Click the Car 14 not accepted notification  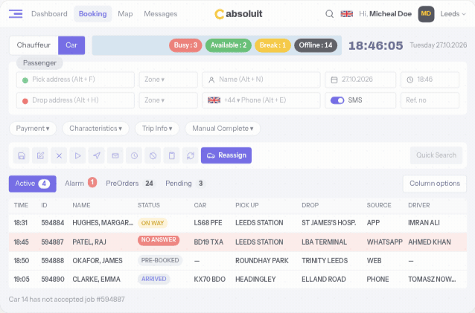click(x=67, y=300)
